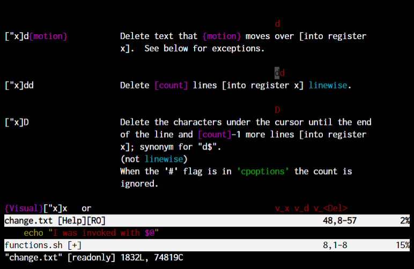Click the v_d help tag
Image resolution: width=414 pixels, height=269 pixels.
click(x=301, y=208)
